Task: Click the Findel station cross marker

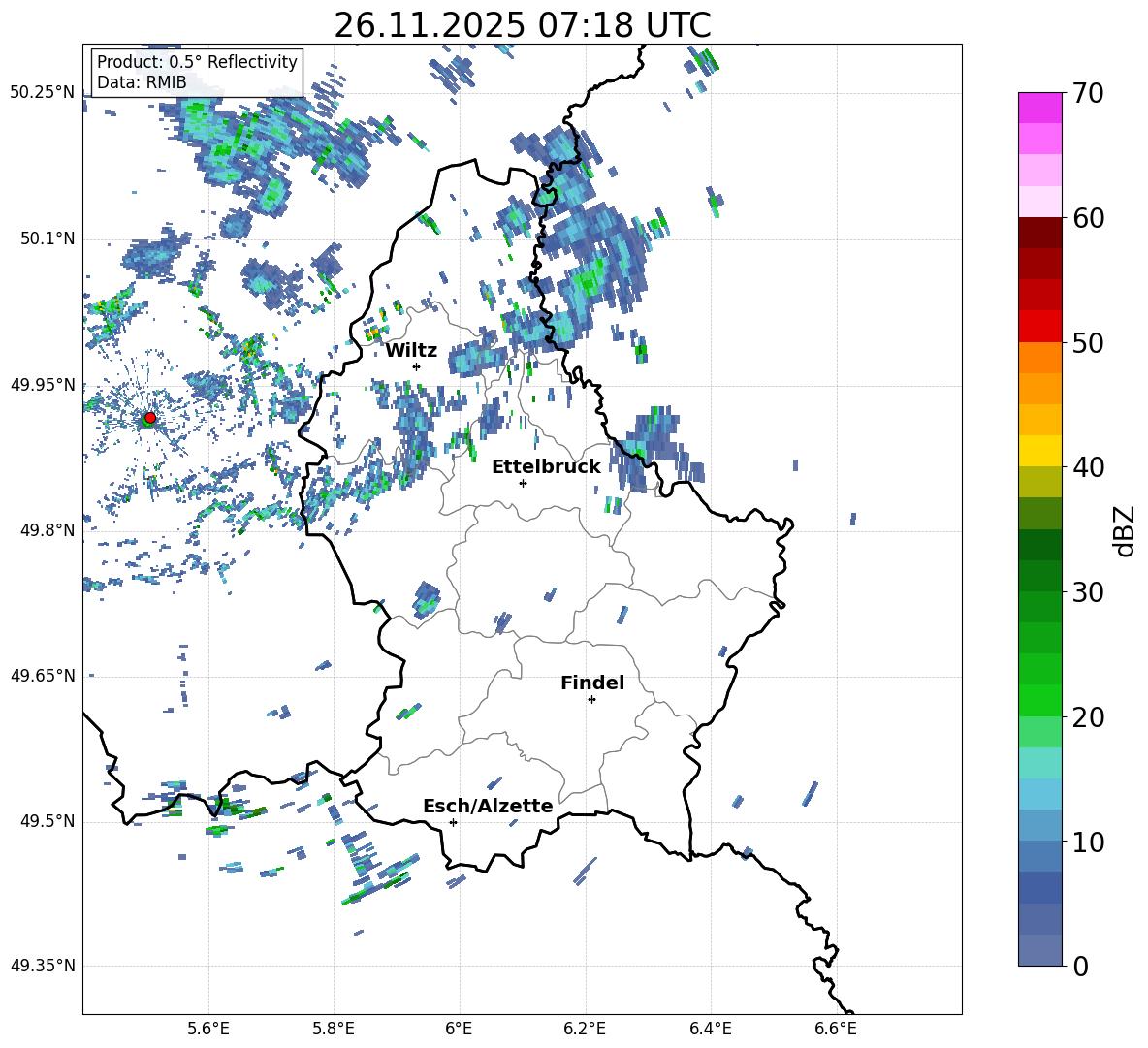Action: (x=591, y=700)
